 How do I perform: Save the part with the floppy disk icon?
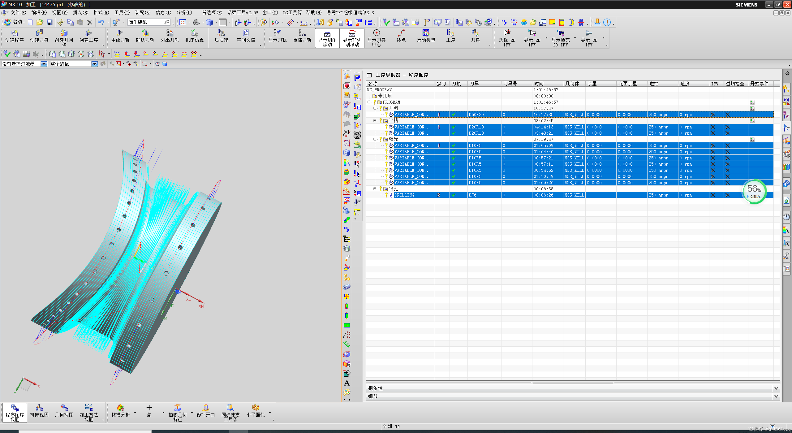(x=49, y=22)
